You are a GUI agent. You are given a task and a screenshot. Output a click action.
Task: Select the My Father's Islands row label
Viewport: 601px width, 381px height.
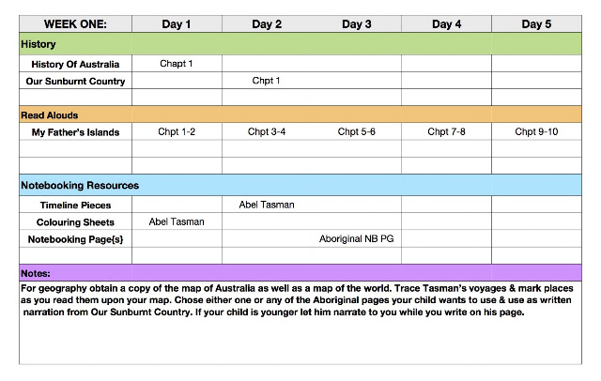75,132
